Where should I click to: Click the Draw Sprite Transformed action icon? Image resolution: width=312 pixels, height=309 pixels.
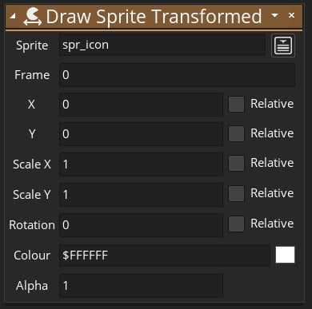click(x=32, y=17)
